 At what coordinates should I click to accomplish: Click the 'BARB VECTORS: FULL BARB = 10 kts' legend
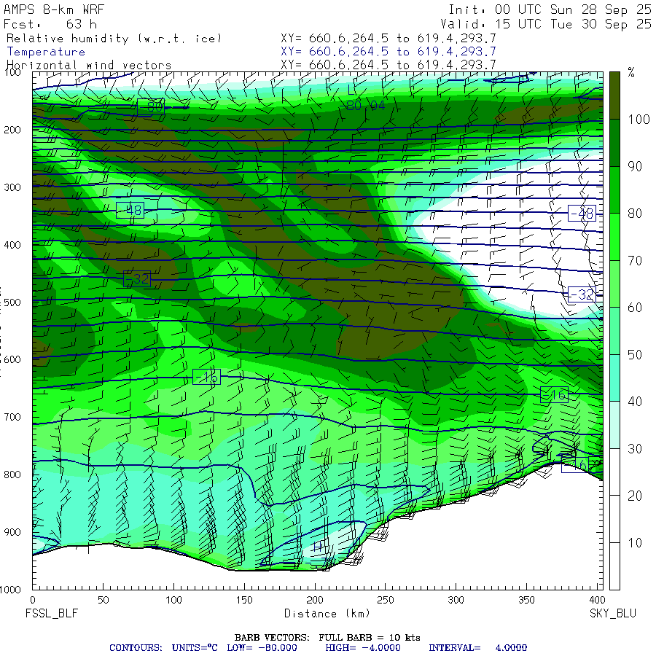click(327, 638)
